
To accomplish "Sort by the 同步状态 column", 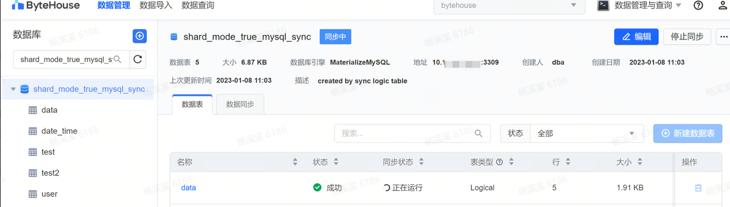I will coord(421,162).
